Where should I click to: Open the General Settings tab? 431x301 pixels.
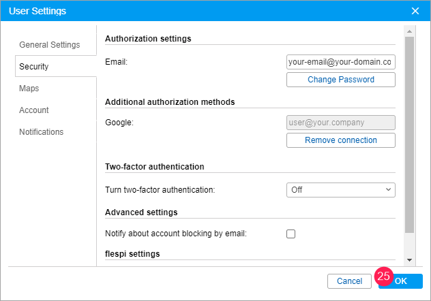[x=49, y=45]
